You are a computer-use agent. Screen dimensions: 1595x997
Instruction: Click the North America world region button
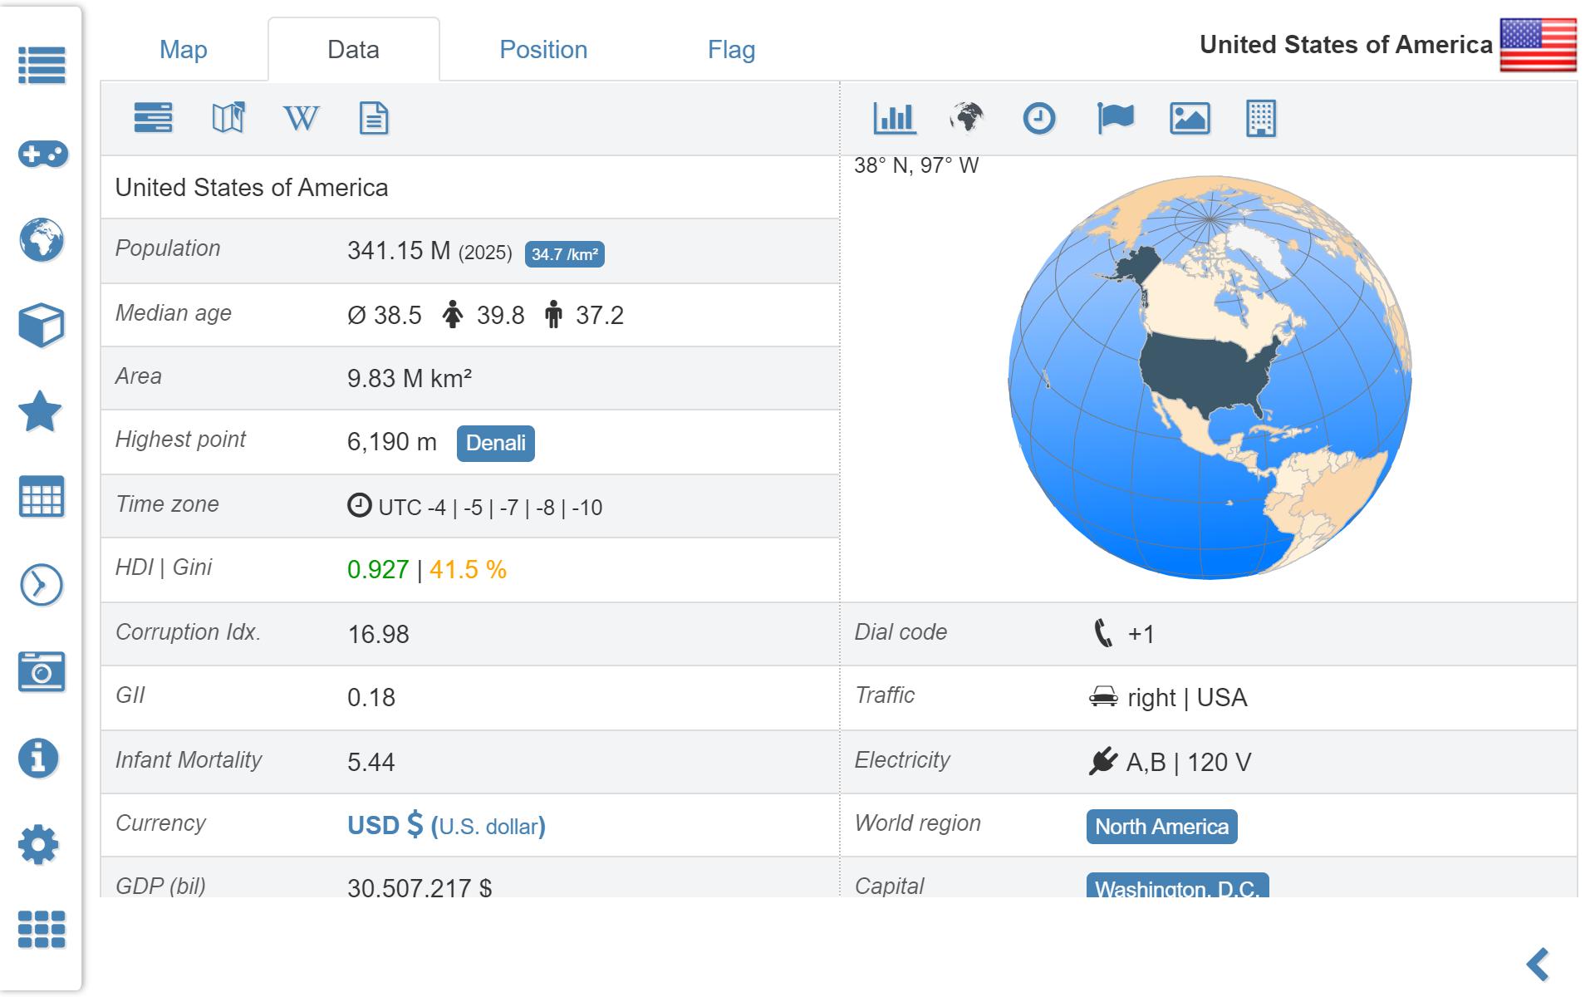(1161, 827)
